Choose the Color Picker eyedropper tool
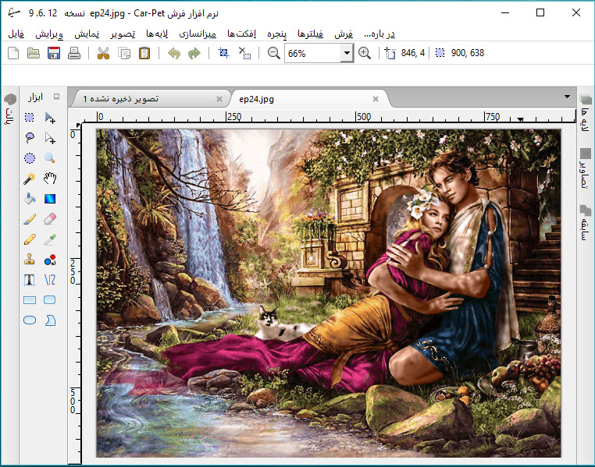The image size is (595, 467). pos(50,239)
